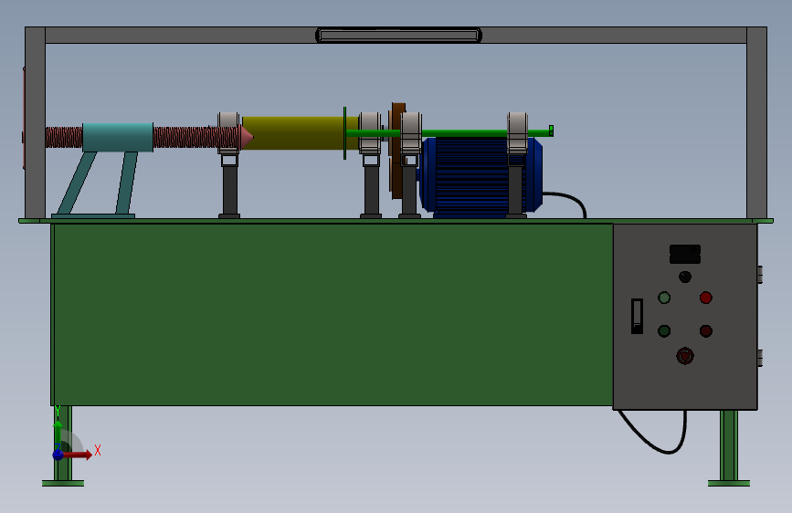Viewport: 792px width, 513px height.
Task: Select the teal nut block on the threaded rod
Action: [x=118, y=137]
